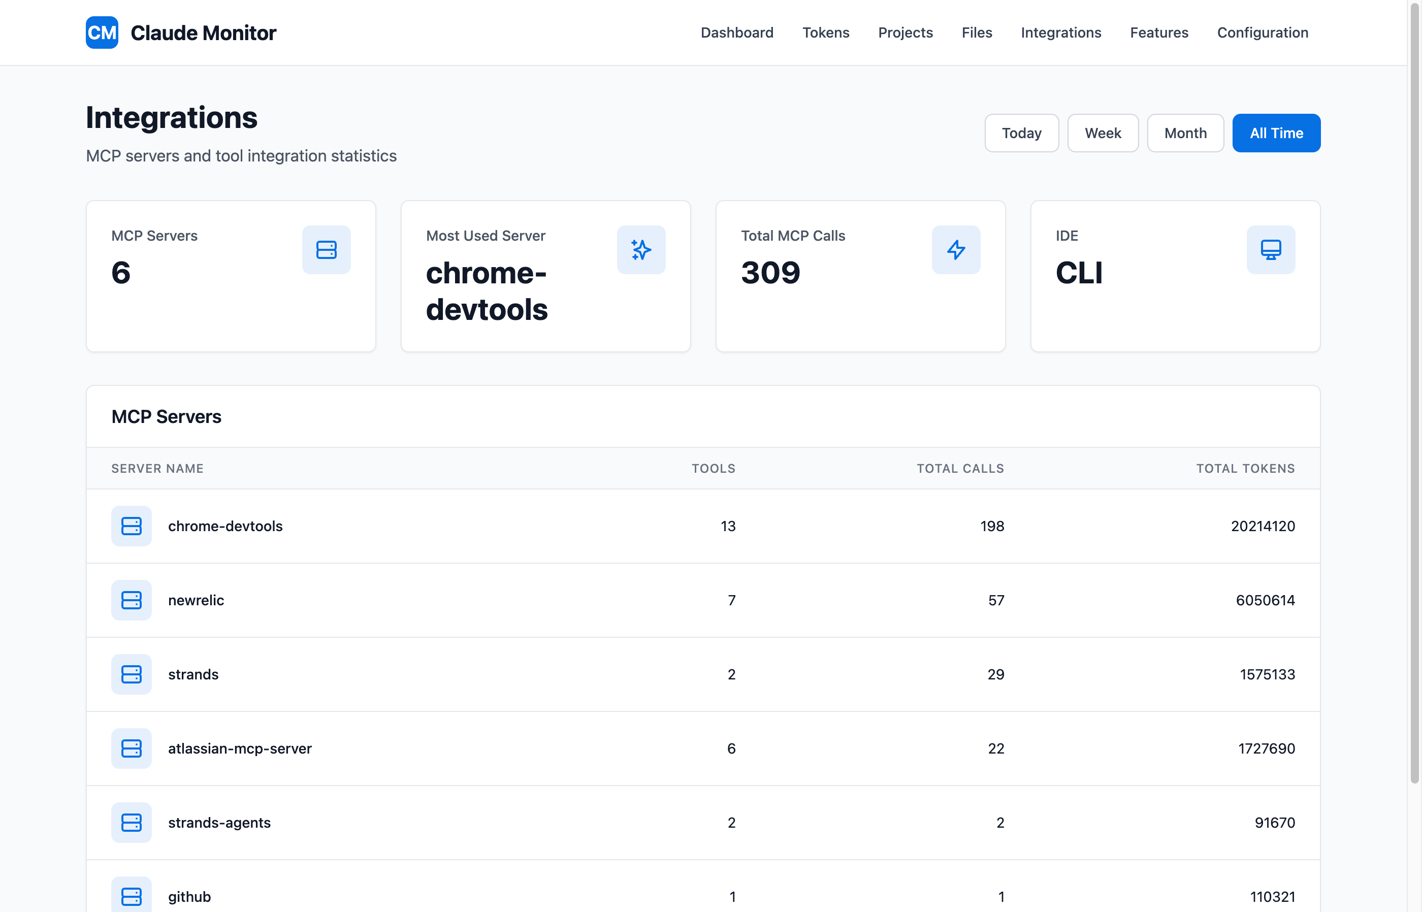
Task: Open the Configuration navigation page
Action: 1262,32
